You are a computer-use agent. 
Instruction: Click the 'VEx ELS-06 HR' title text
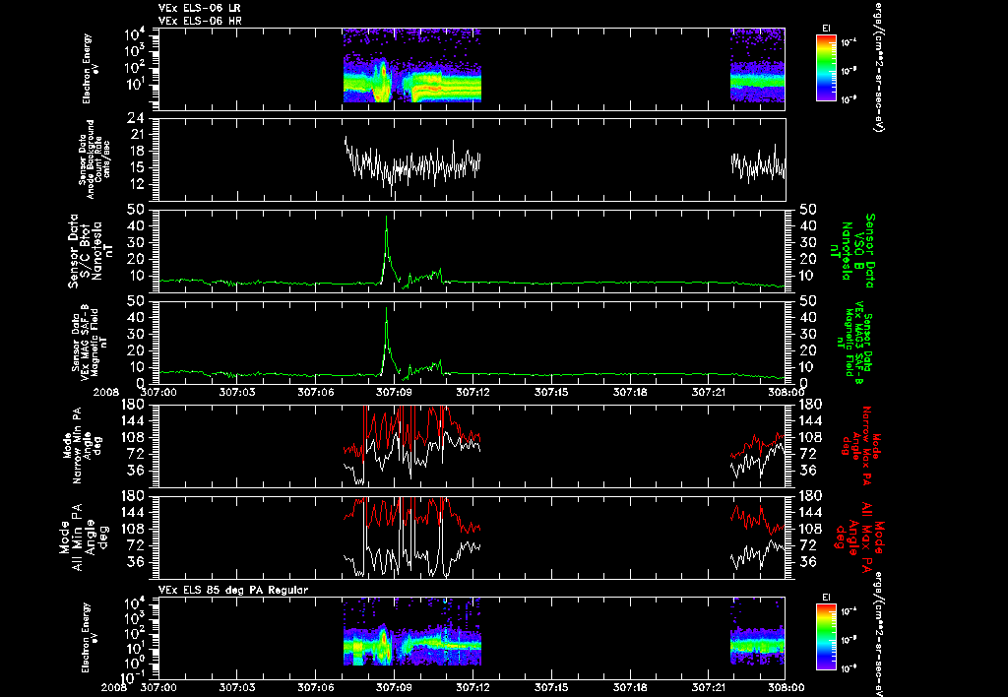tap(200, 21)
